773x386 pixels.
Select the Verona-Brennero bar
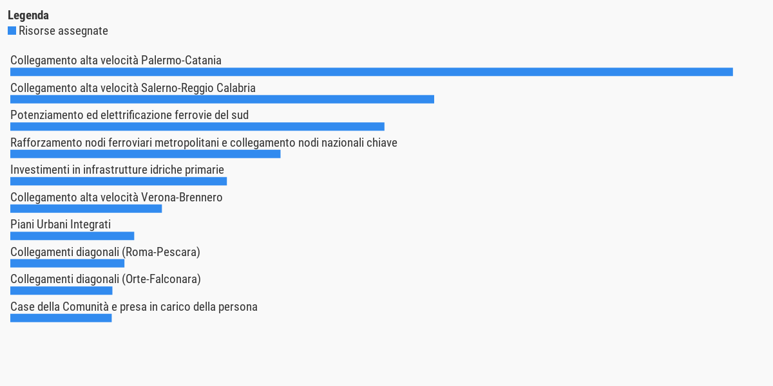(x=86, y=208)
